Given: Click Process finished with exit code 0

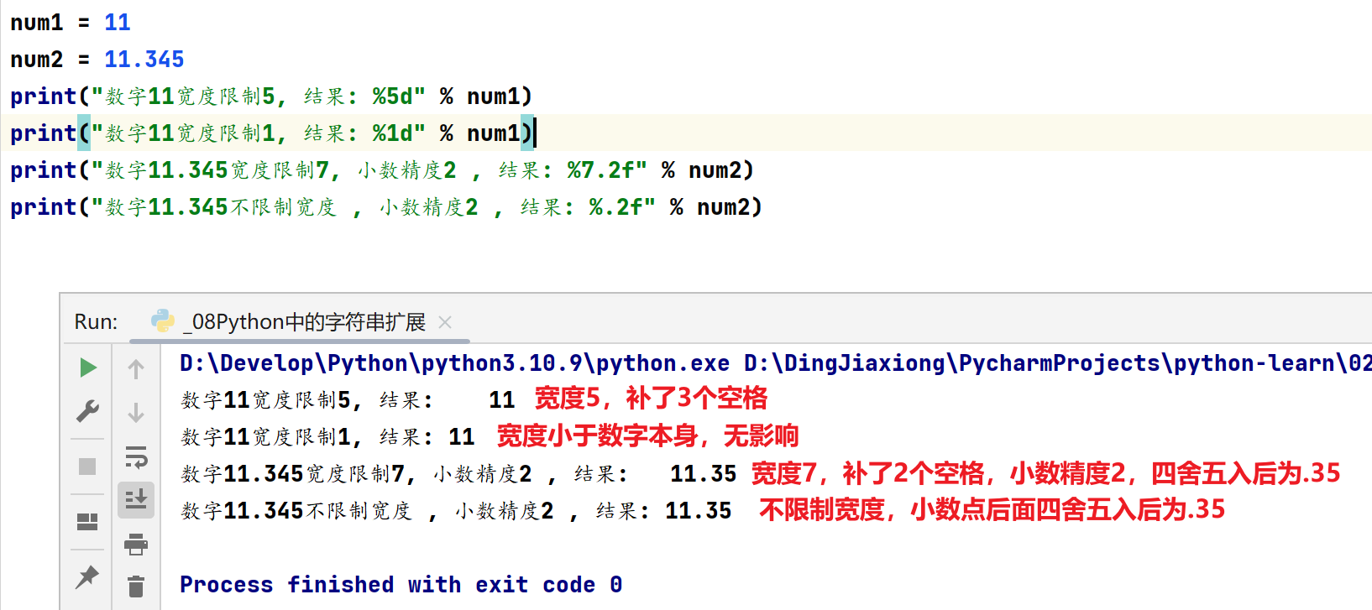Looking at the screenshot, I should coord(401,585).
